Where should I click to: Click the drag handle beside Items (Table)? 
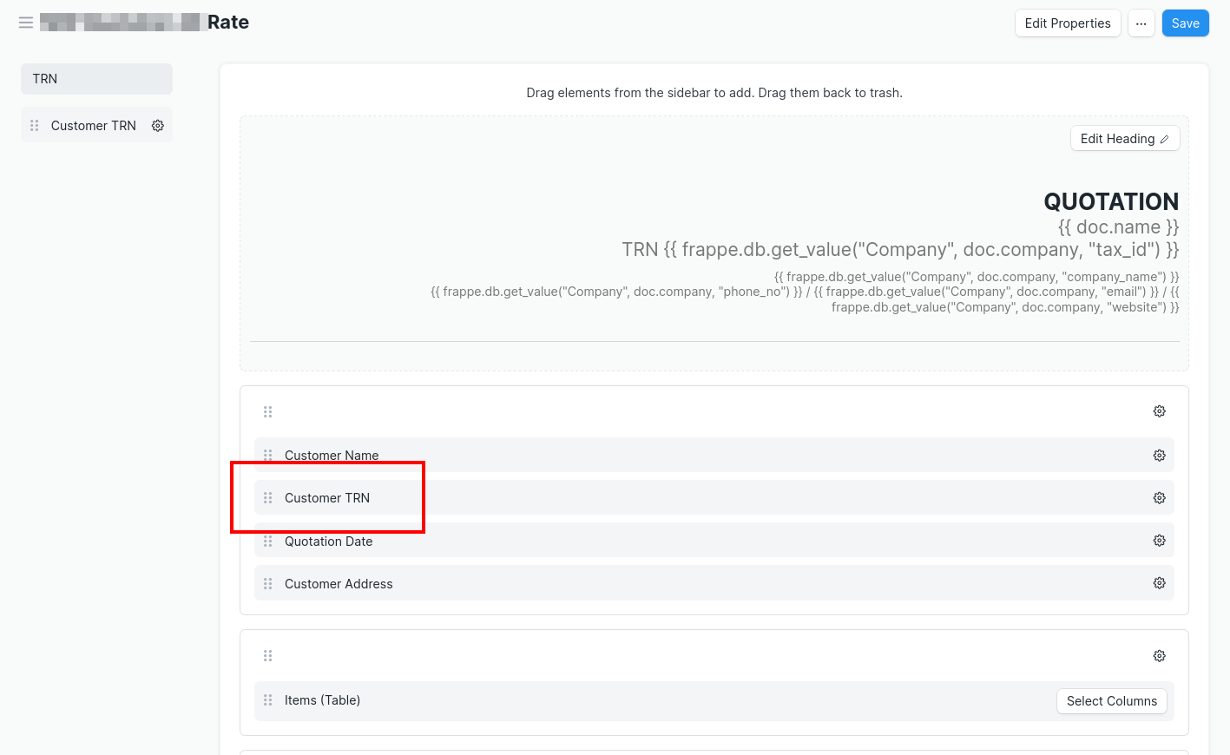point(268,700)
